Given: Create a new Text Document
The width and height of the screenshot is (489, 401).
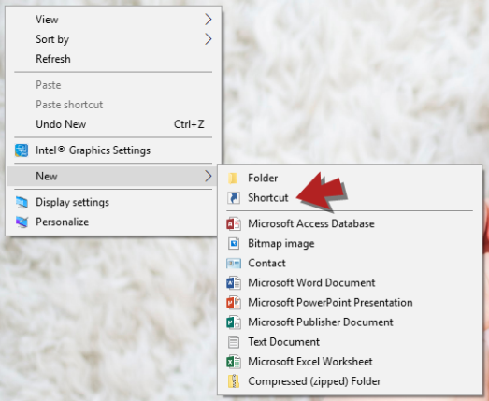Looking at the screenshot, I should click(350, 342).
